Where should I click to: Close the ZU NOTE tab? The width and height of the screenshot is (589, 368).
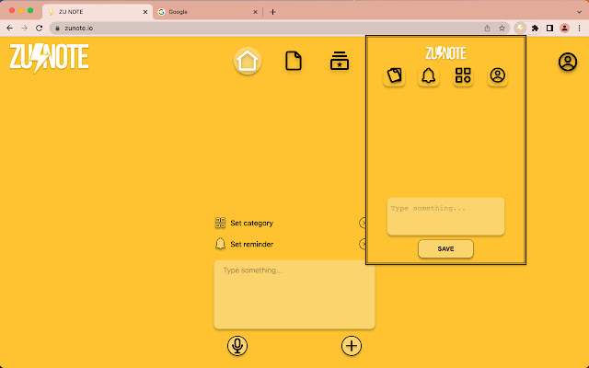[145, 12]
